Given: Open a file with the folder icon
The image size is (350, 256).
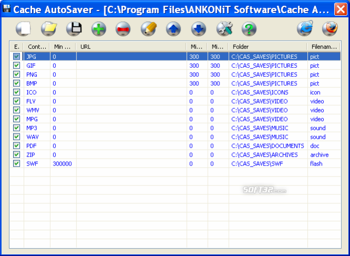Looking at the screenshot, I should (48, 29).
